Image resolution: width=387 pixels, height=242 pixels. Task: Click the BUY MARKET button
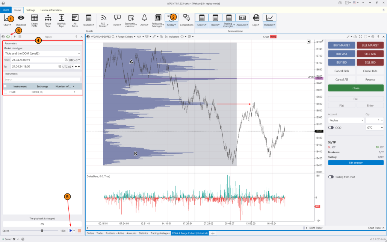341,45
